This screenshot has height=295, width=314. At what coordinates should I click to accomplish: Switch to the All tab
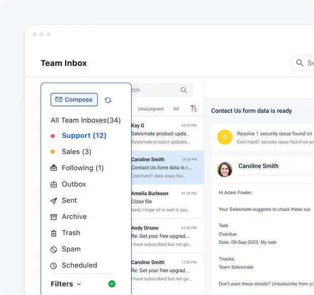[176, 109]
